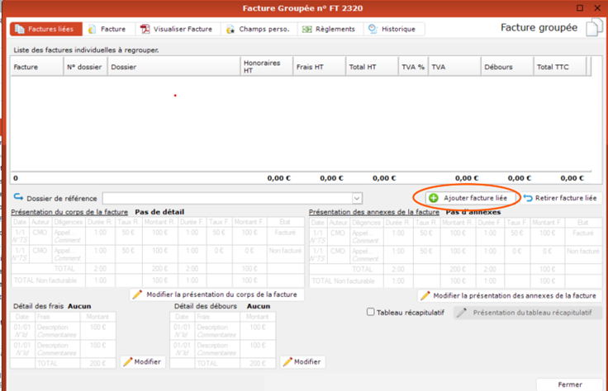
Task: Enable the Tableau récapitulatif checkbox
Action: tap(371, 313)
